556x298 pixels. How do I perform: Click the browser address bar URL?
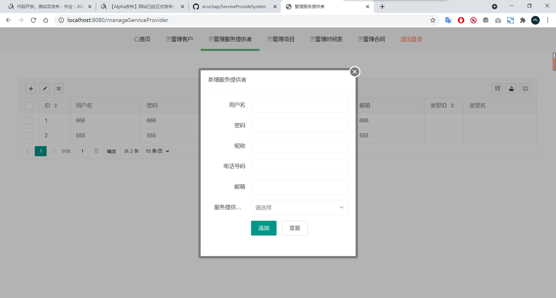coord(118,20)
